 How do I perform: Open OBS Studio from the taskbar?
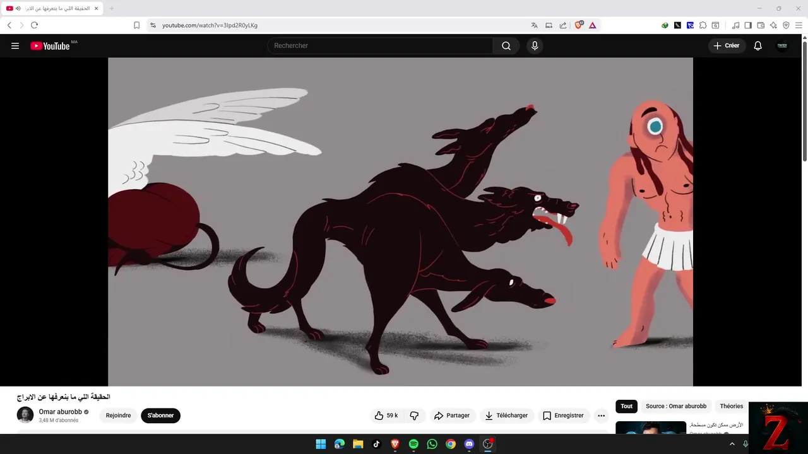[x=487, y=444]
